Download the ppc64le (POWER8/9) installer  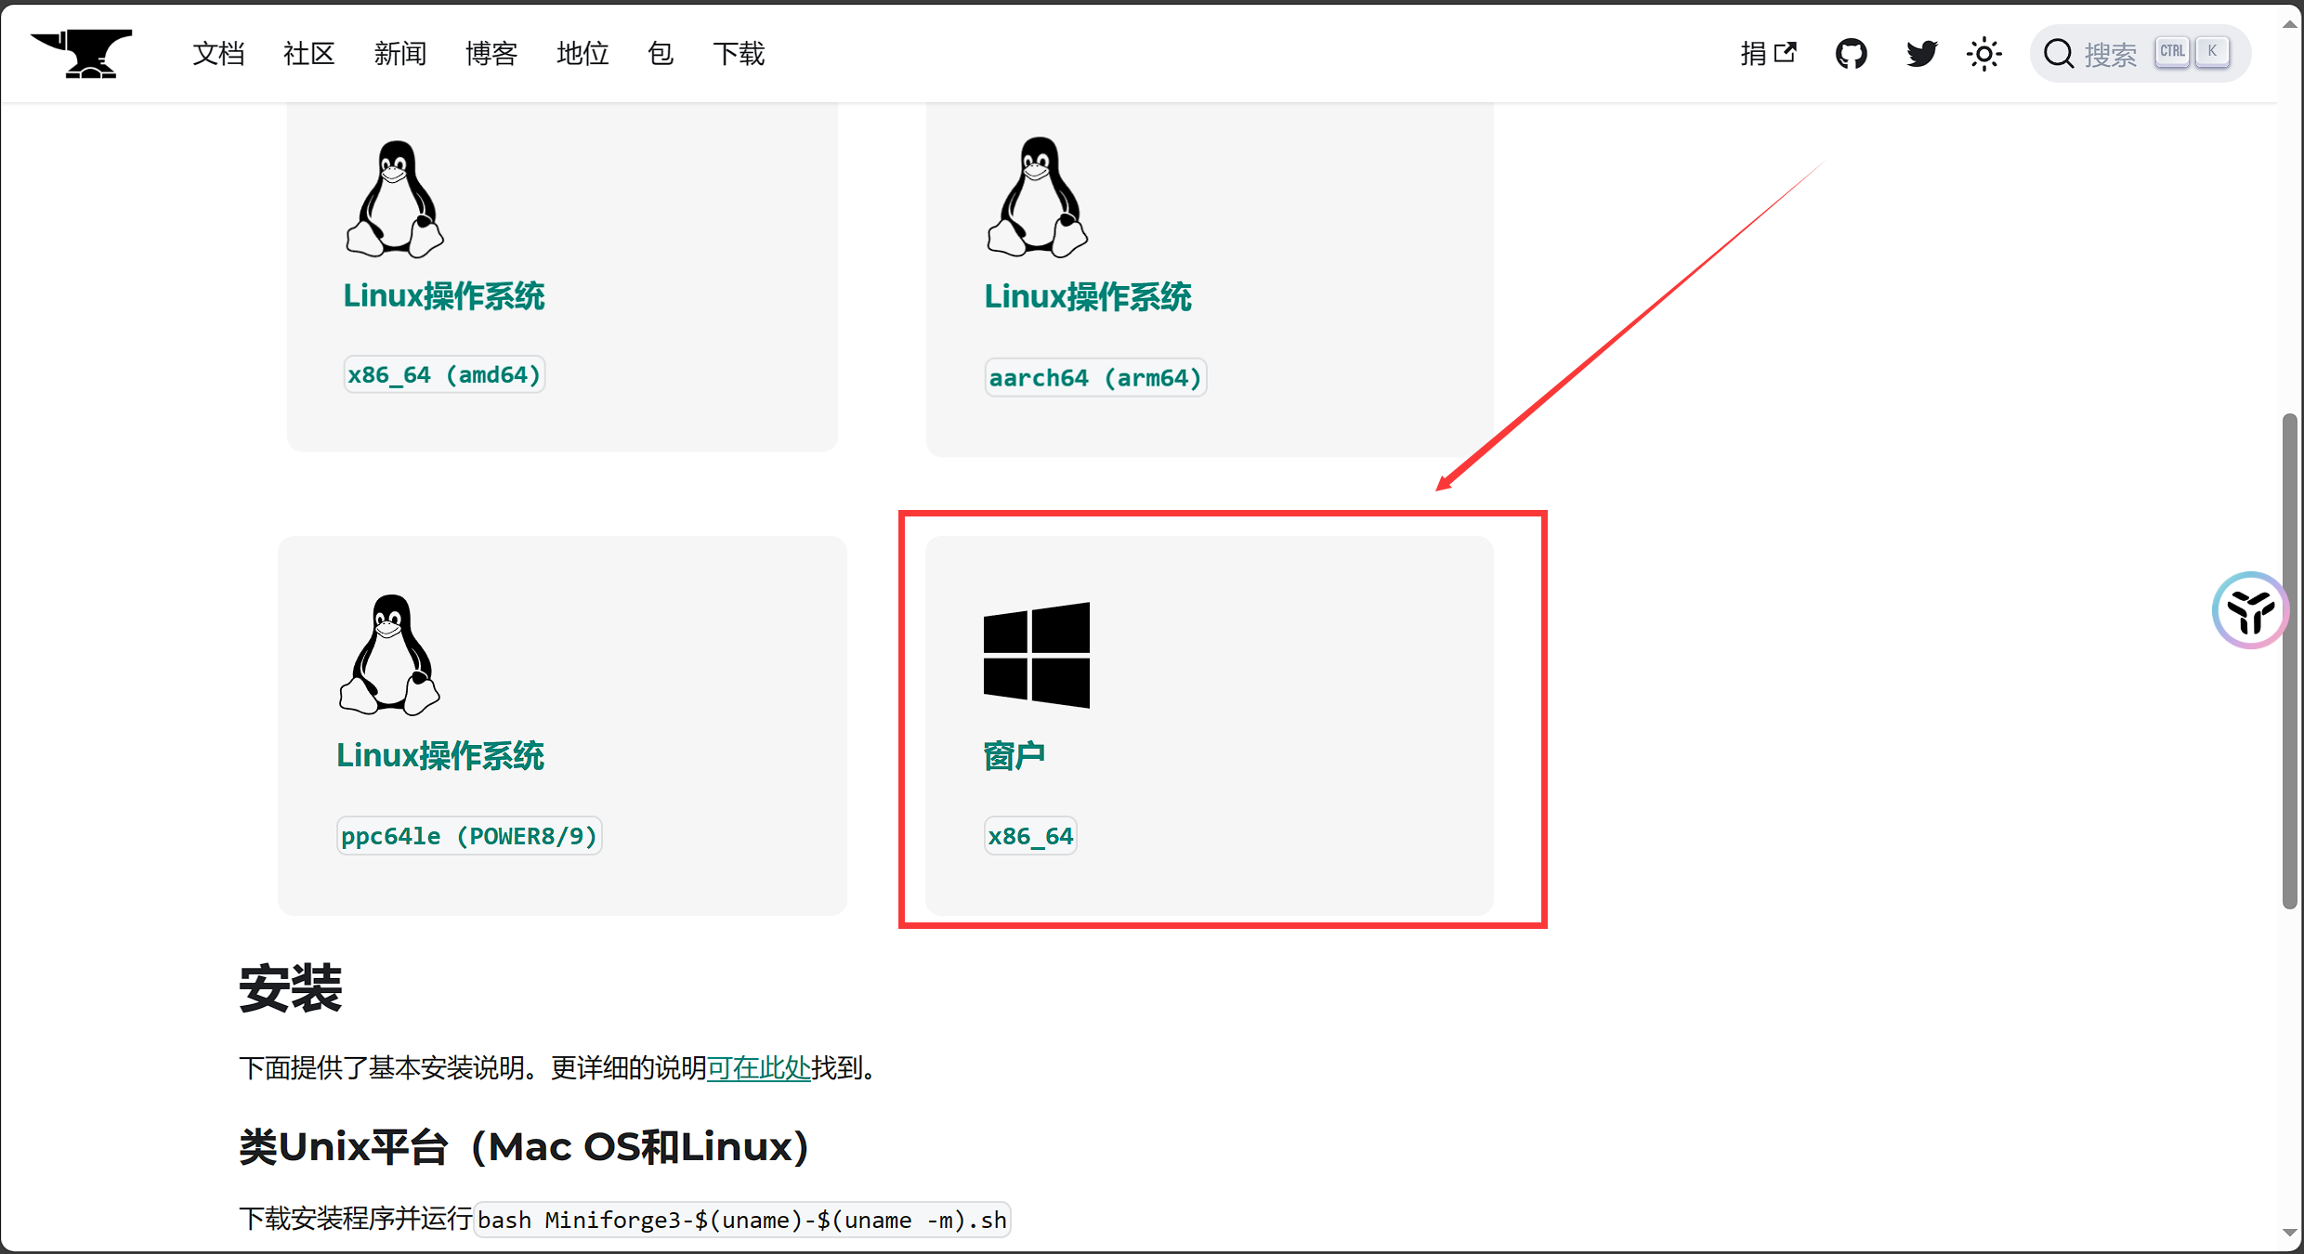[469, 836]
